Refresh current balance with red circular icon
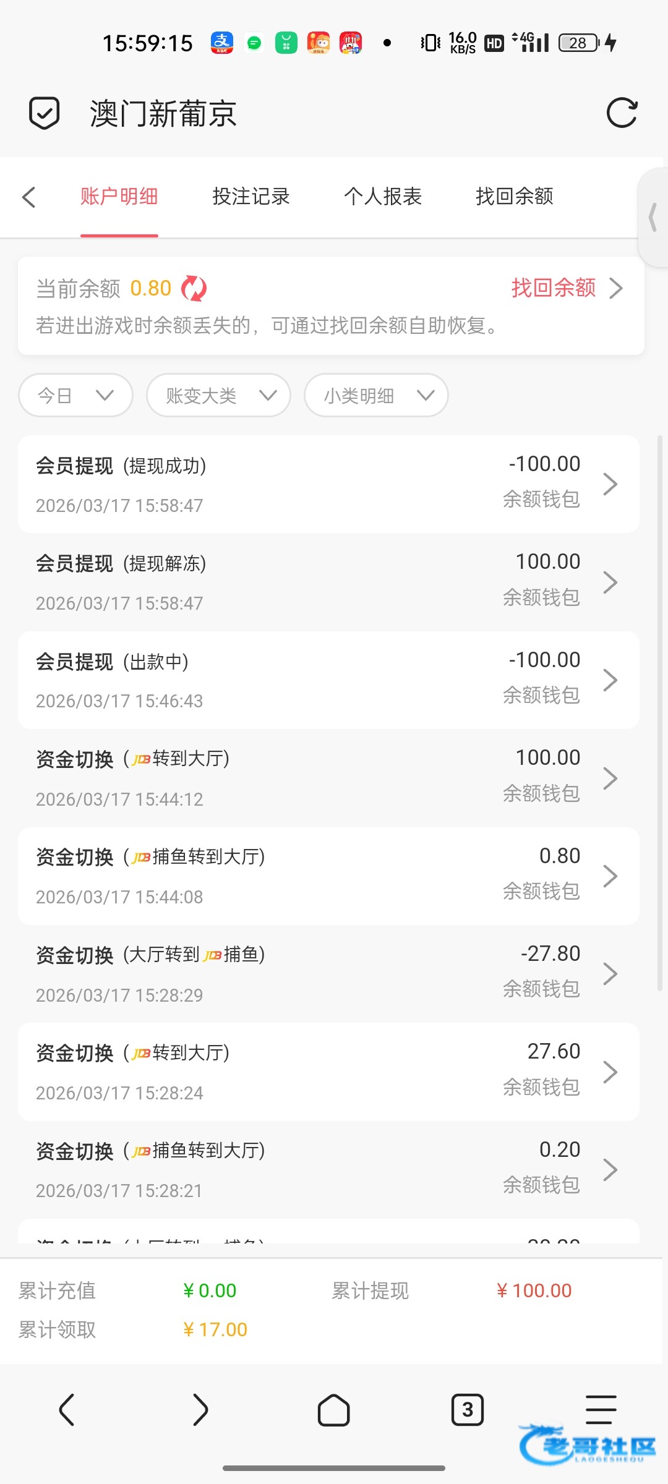Screen dimensions: 668x1484 click(194, 289)
